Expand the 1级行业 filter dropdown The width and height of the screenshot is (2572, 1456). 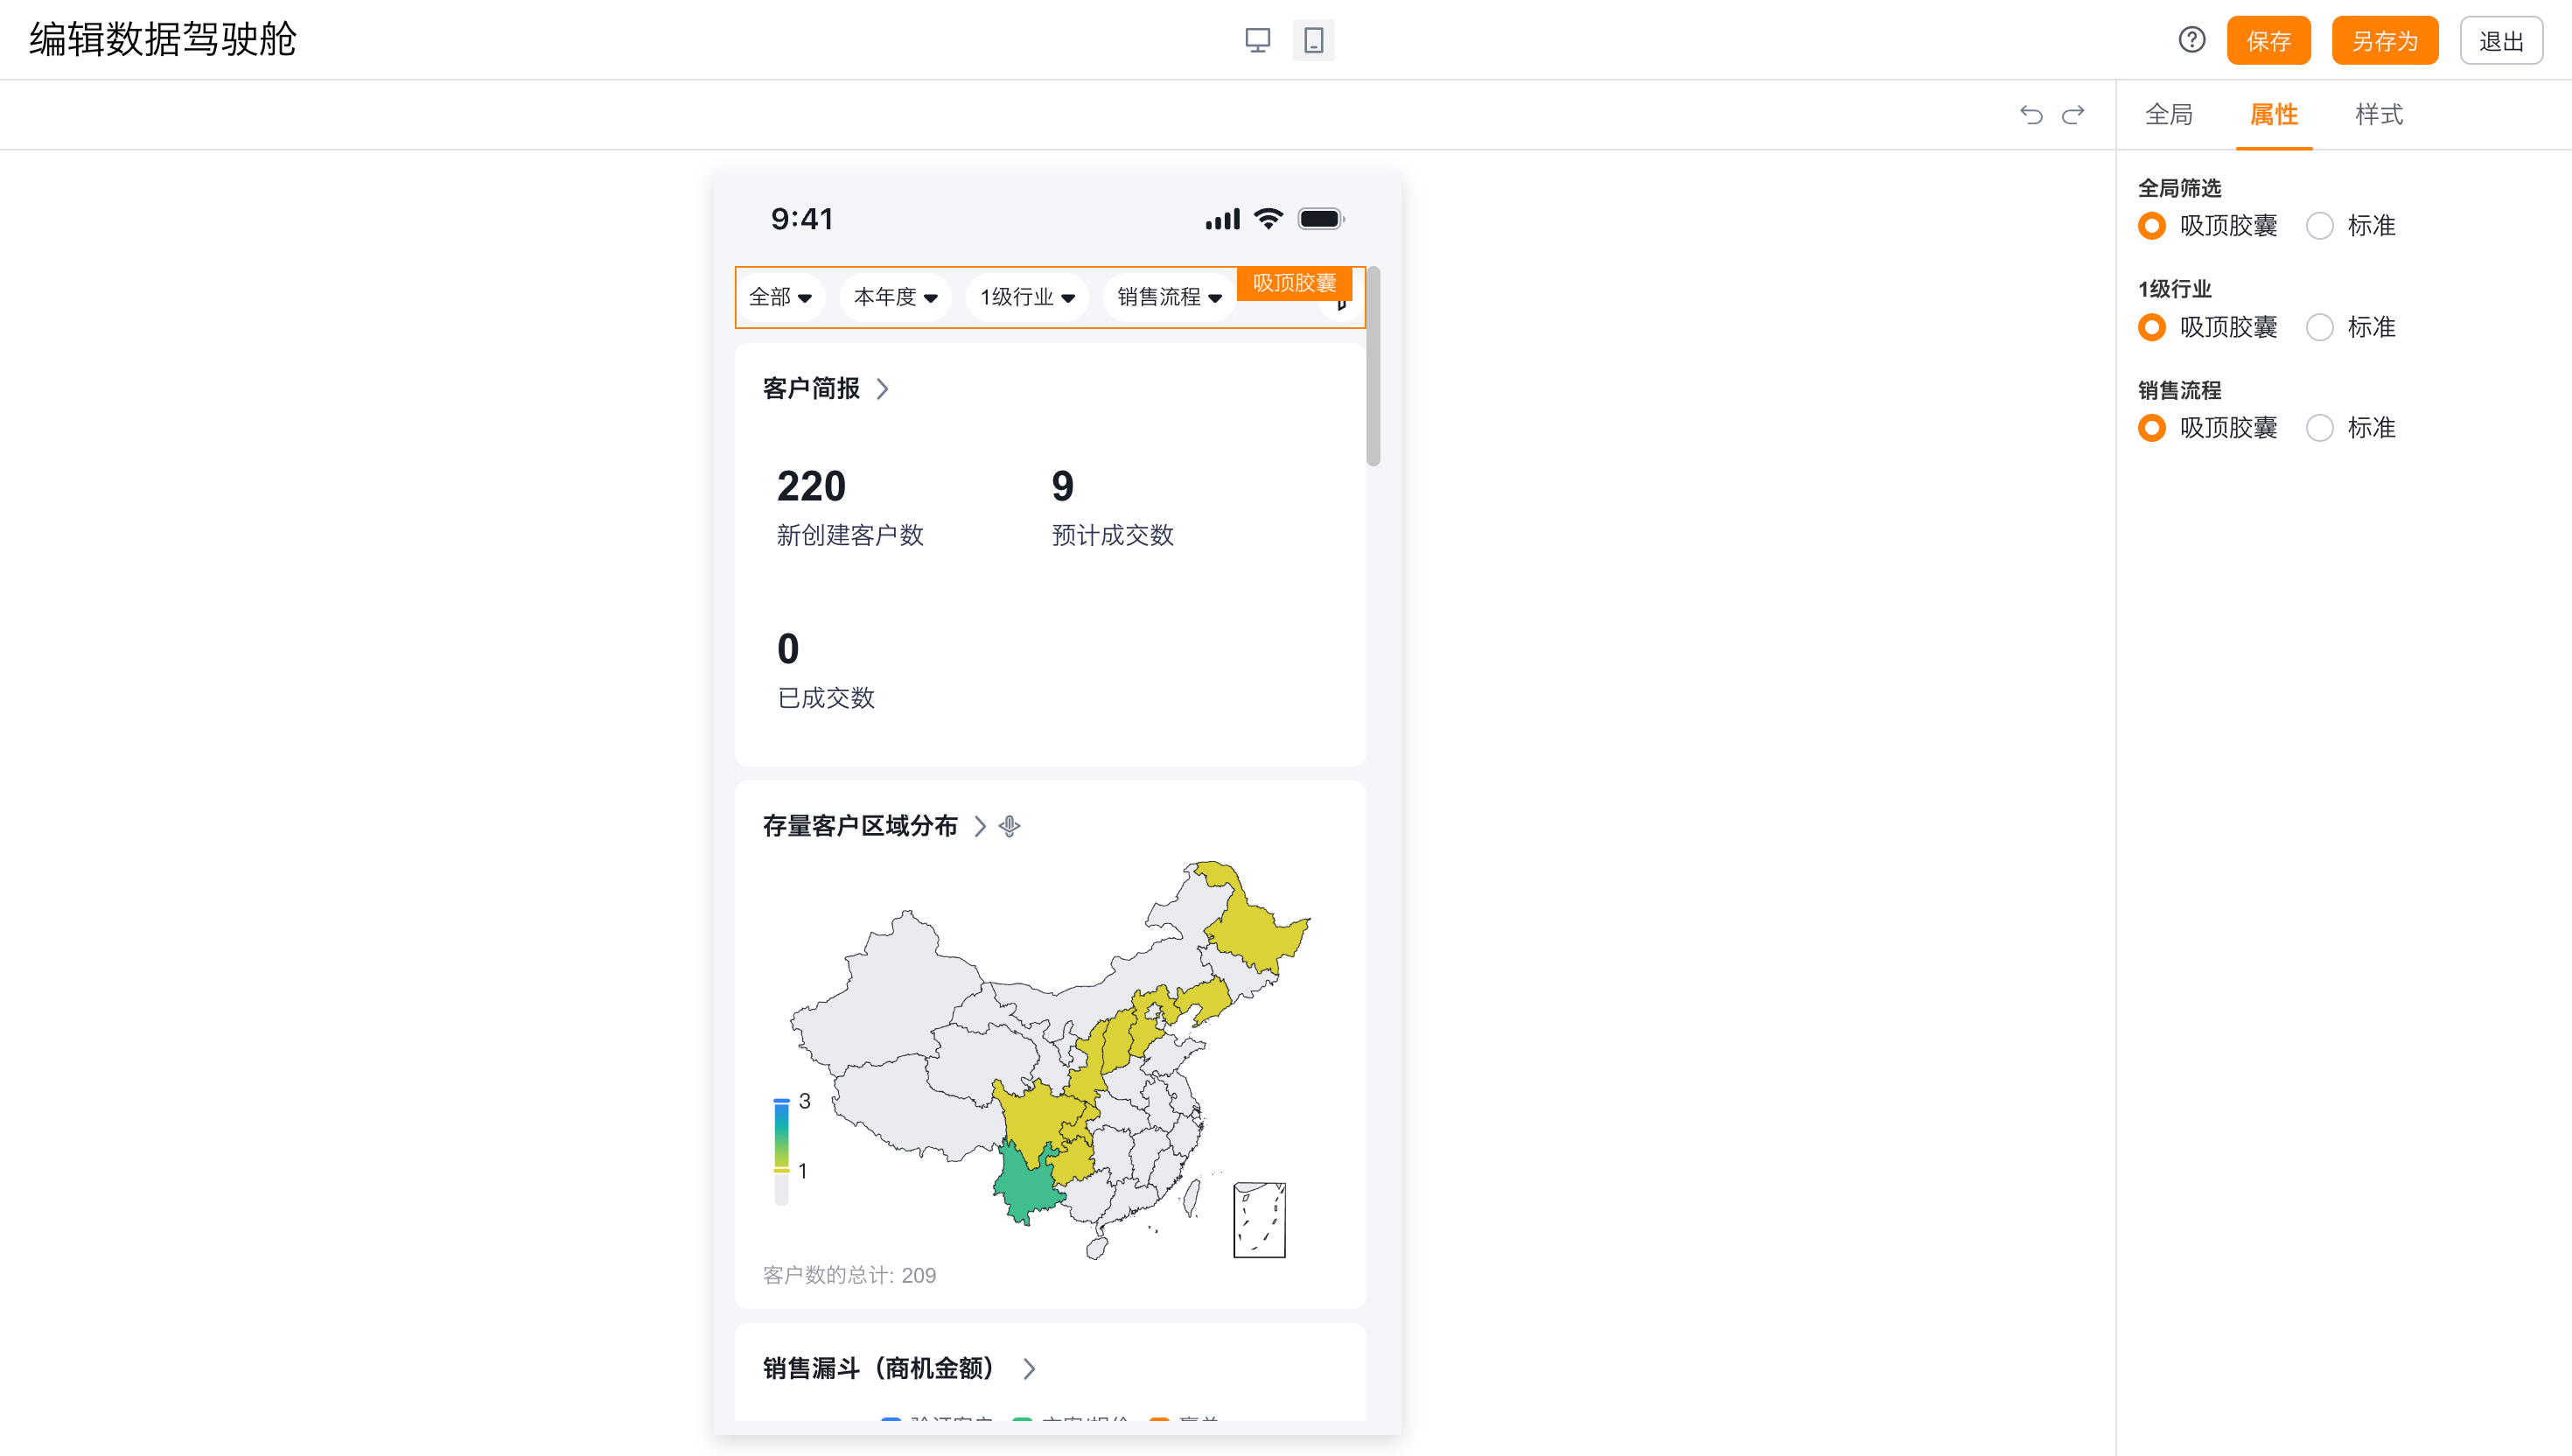pyautogui.click(x=1026, y=297)
